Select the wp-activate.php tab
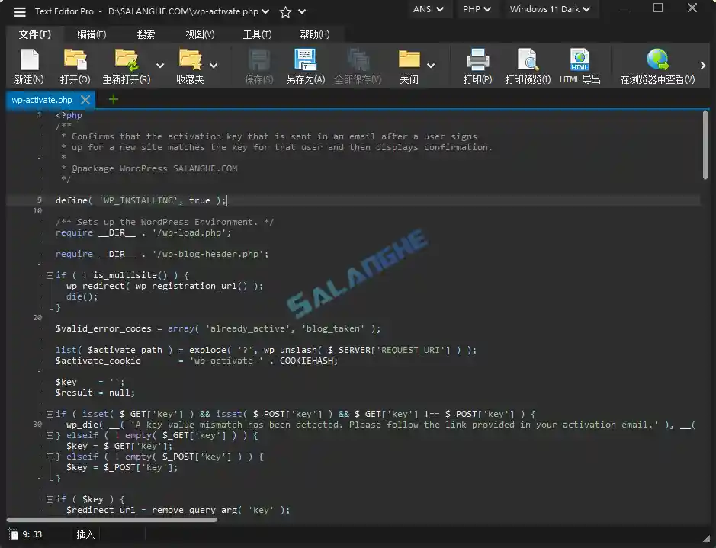This screenshot has width=716, height=548. tap(42, 99)
